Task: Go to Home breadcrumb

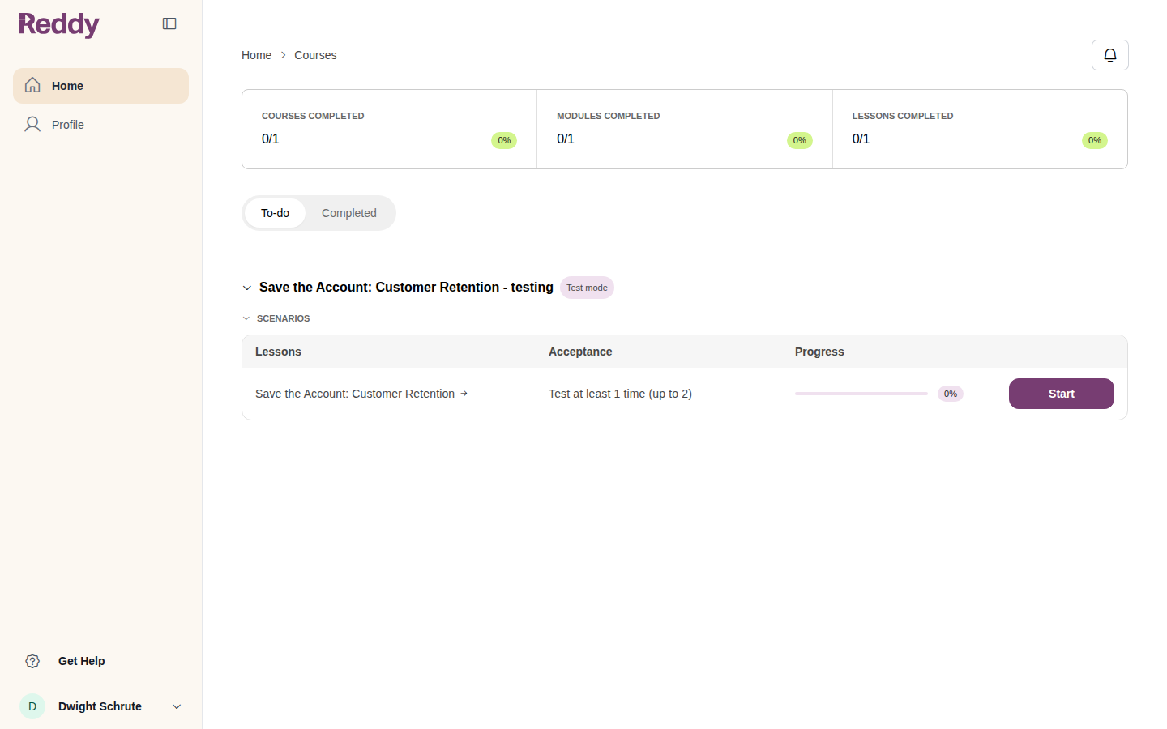Action: coord(256,55)
